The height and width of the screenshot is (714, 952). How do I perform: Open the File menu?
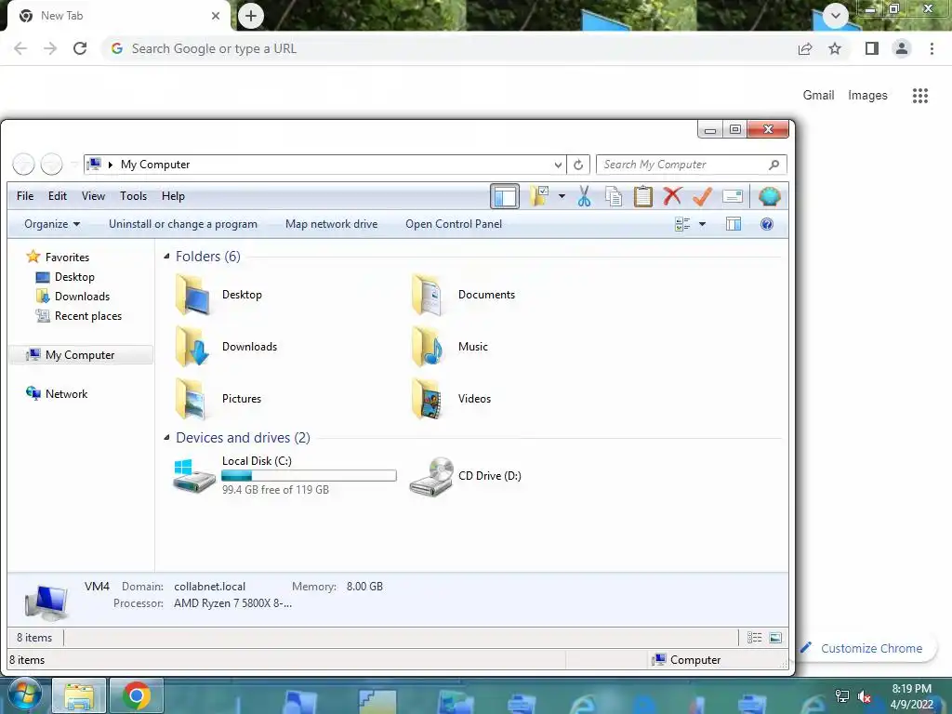click(x=25, y=196)
